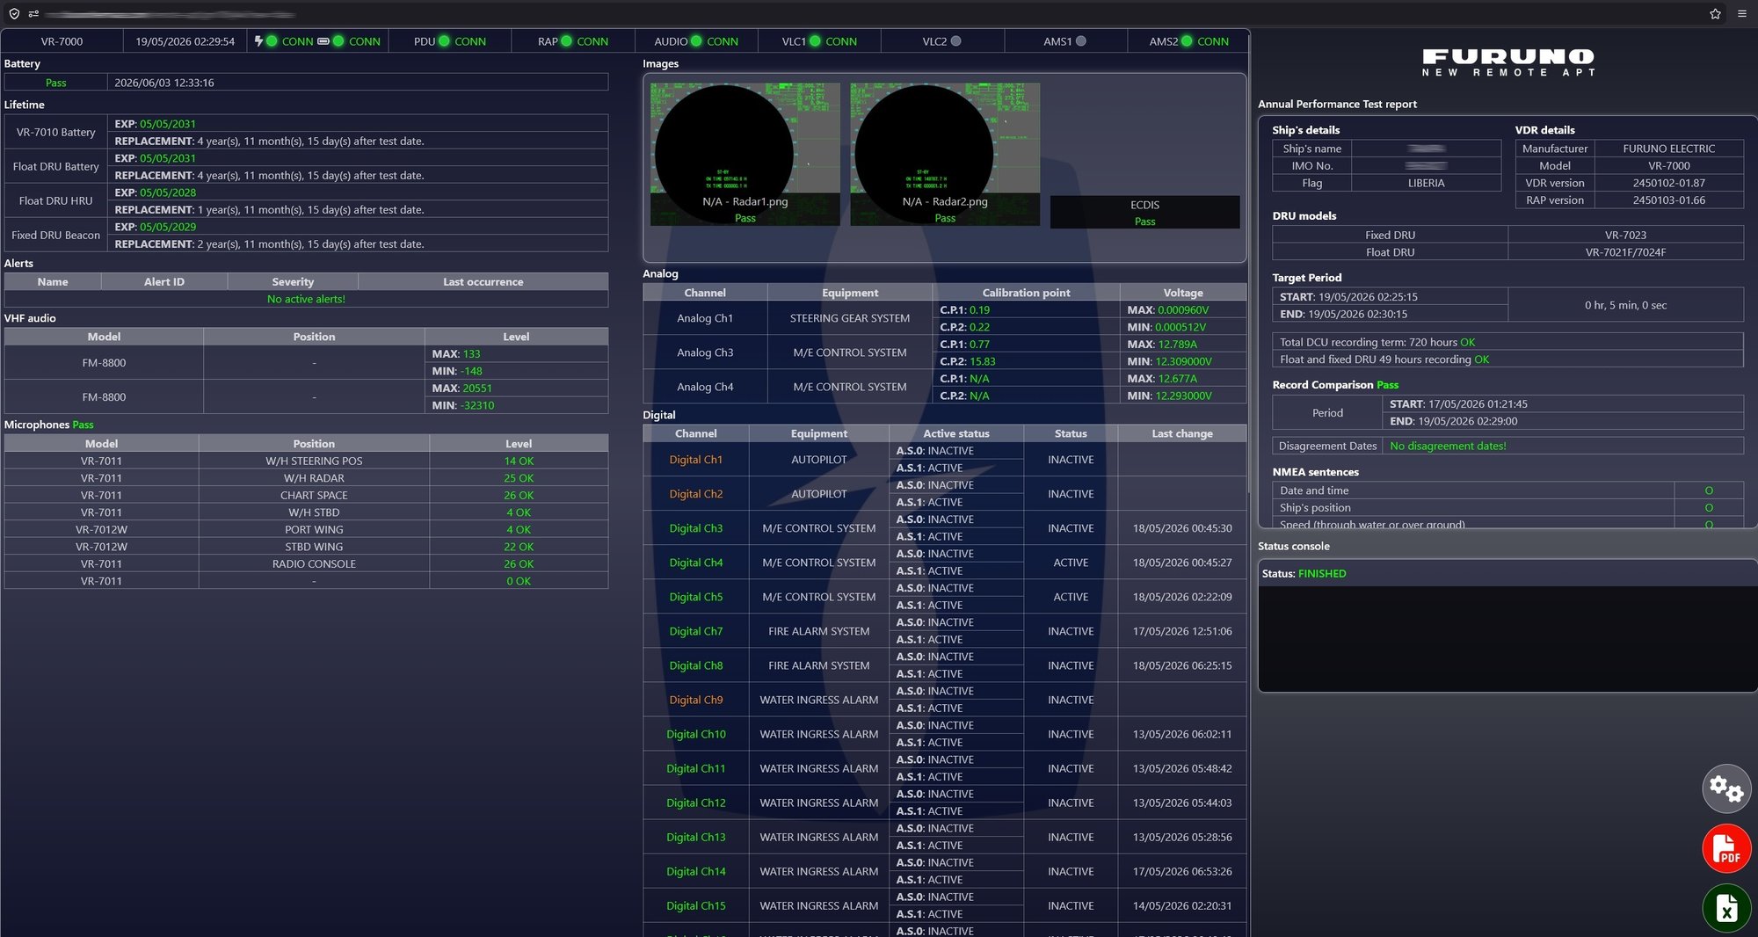Screen dimensions: 1758x937
Task: Click the Last occurrence column header
Action: [483, 282]
